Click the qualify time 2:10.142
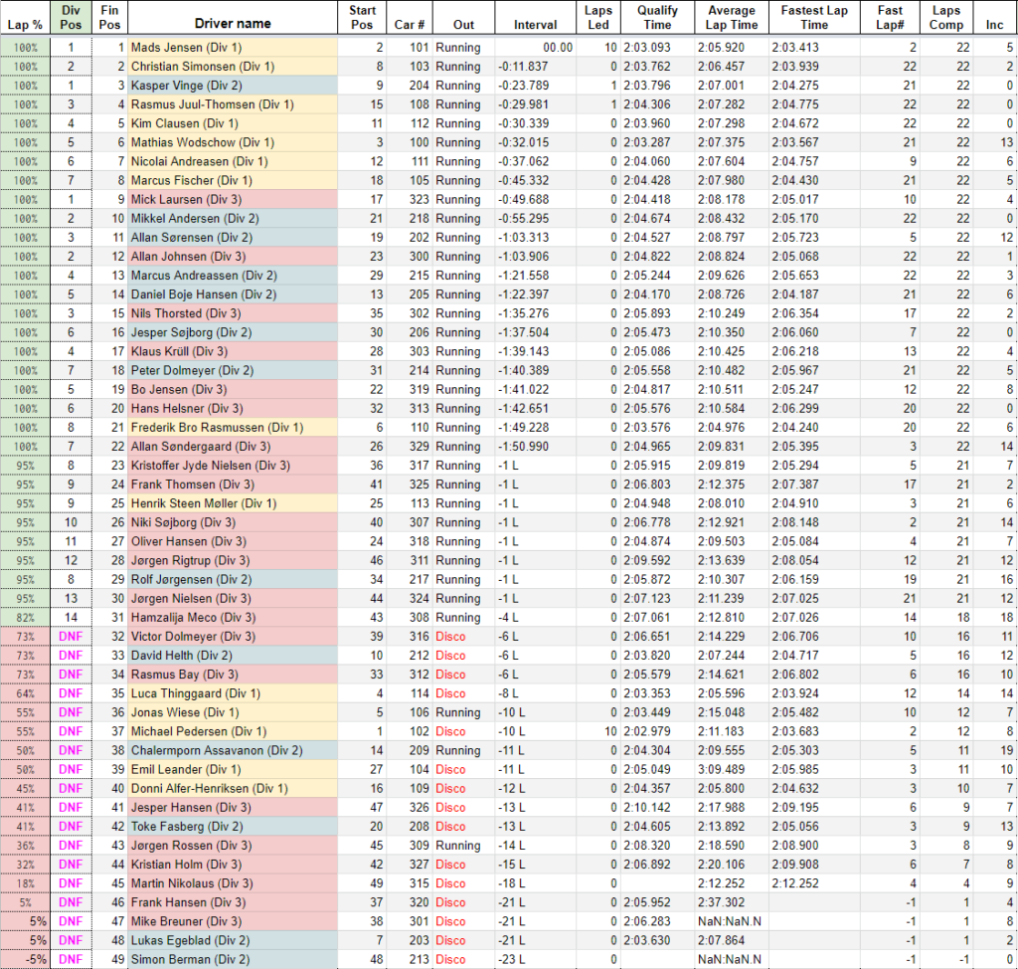This screenshot has width=1018, height=969. tap(646, 807)
